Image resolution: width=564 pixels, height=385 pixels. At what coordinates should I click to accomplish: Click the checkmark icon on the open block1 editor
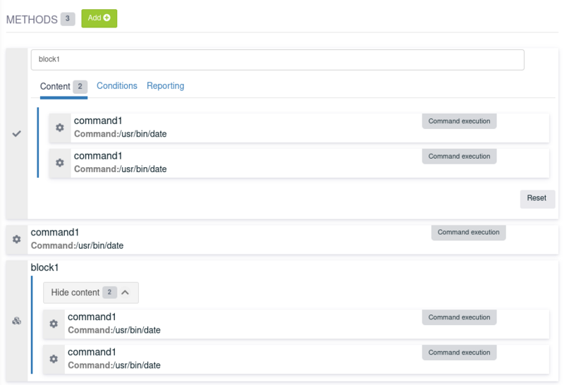pyautogui.click(x=16, y=133)
